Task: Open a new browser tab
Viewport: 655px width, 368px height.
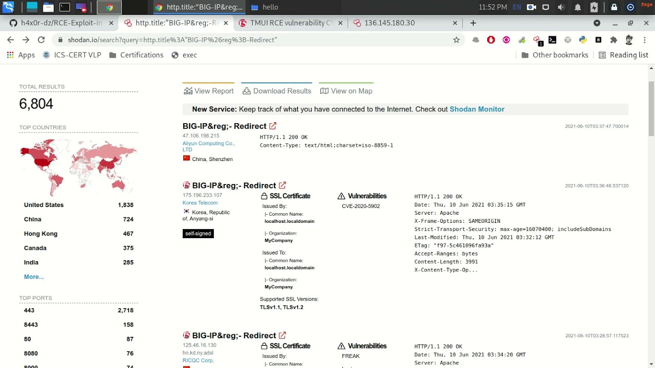Action: [473, 23]
